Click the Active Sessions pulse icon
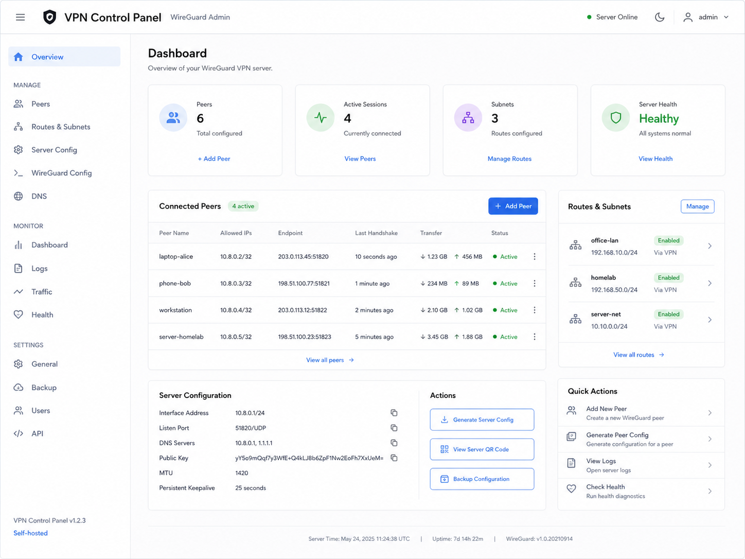Screen dimensions: 745x559 tap(321, 118)
